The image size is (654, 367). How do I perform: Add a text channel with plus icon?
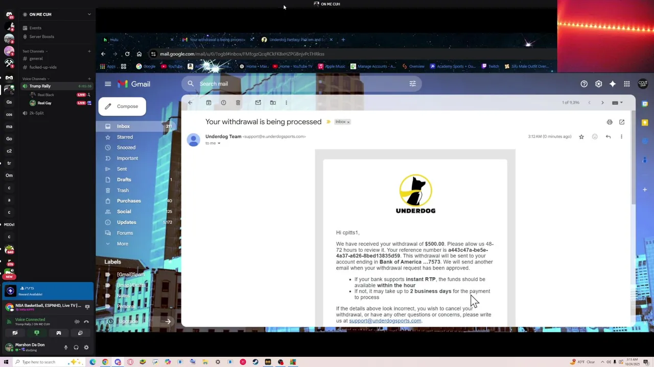[x=89, y=51]
